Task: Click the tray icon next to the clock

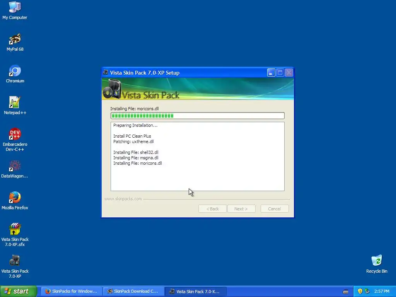Action: [367, 291]
